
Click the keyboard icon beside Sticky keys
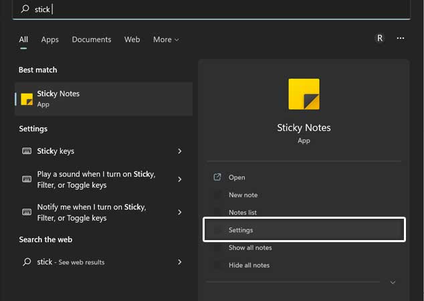pyautogui.click(x=27, y=151)
